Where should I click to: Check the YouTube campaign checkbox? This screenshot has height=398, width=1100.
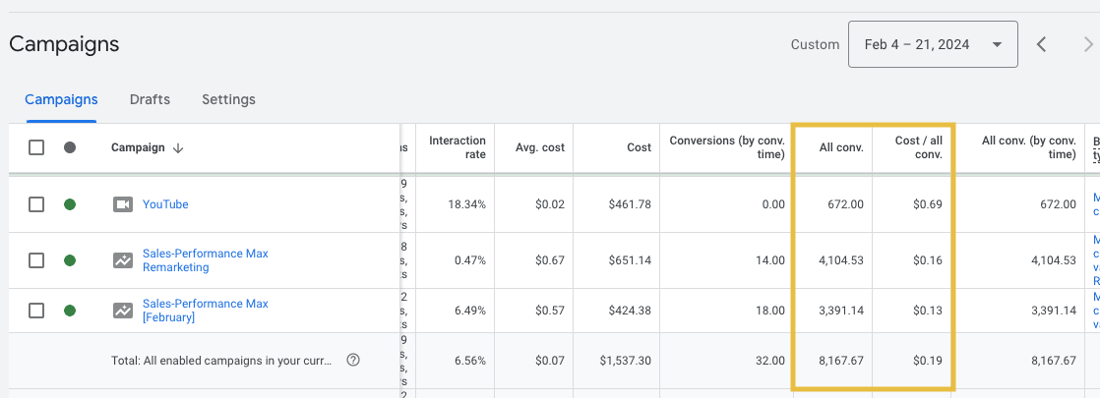point(36,204)
